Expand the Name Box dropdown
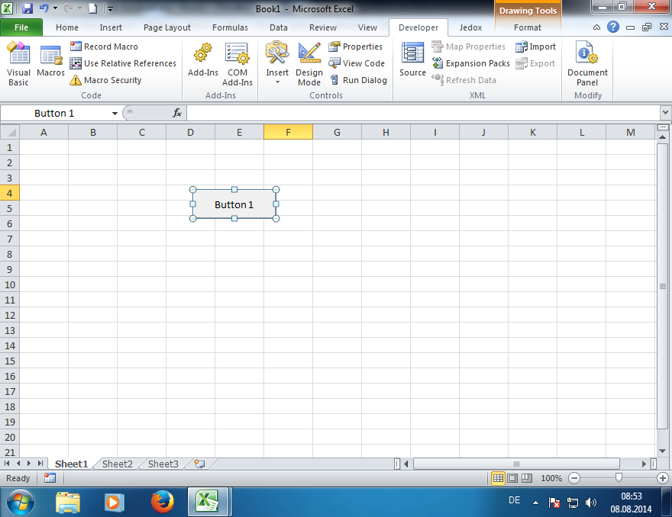This screenshot has width=672, height=517. click(x=115, y=114)
